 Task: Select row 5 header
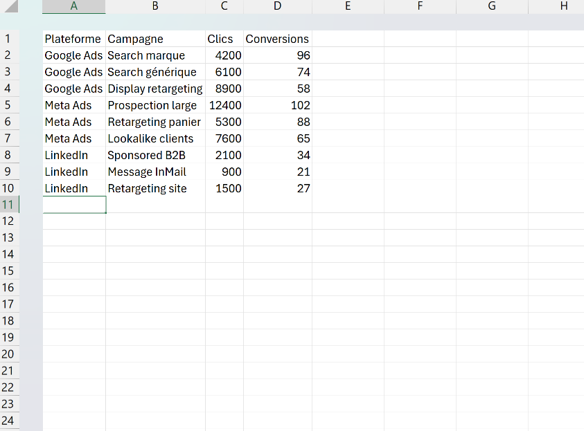tap(9, 105)
